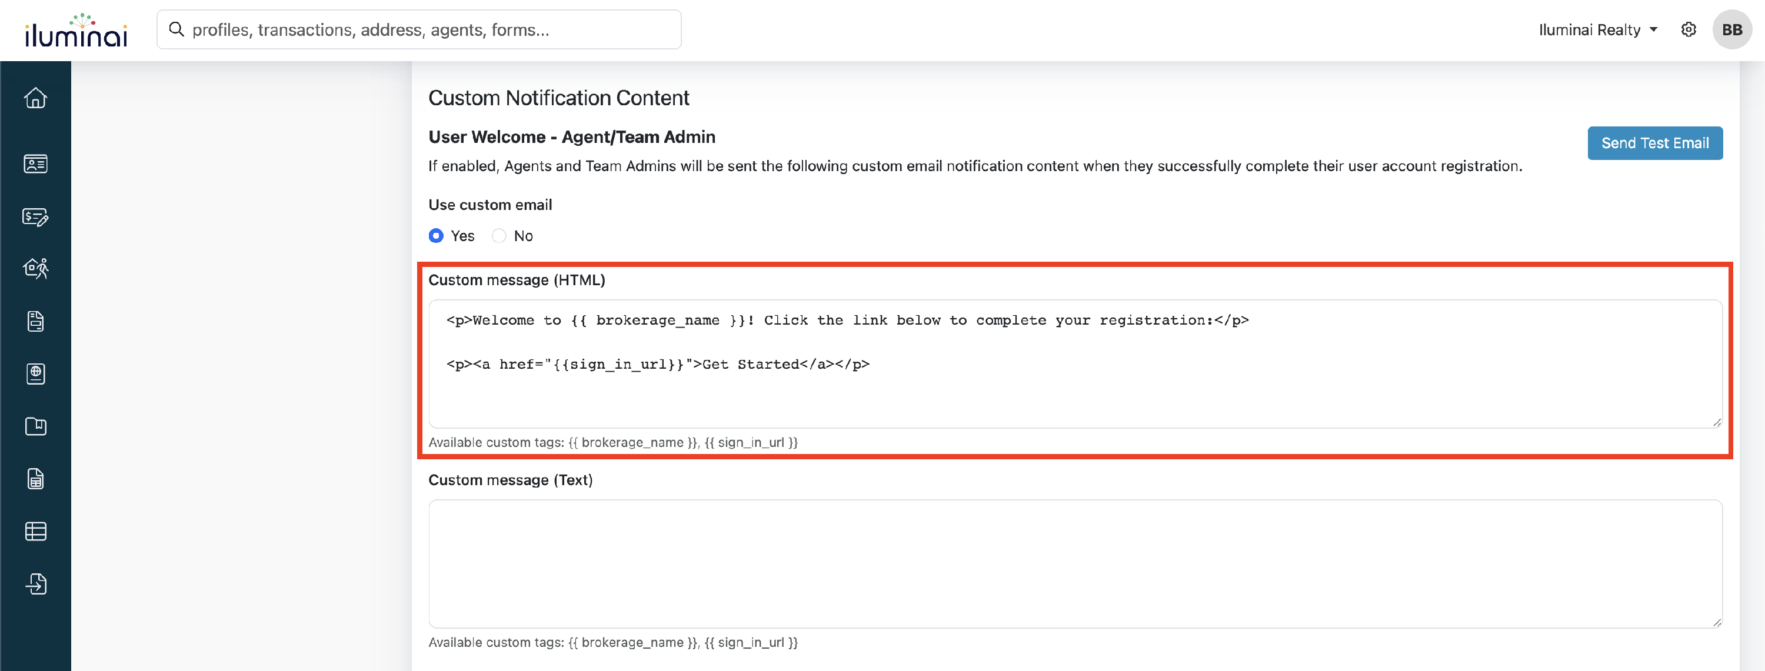Click the available tags hint under Text box
Screen dimensions: 1765x671
(x=613, y=642)
